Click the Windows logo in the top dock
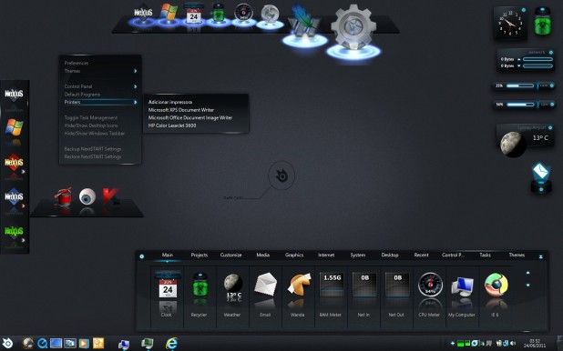 [169, 13]
